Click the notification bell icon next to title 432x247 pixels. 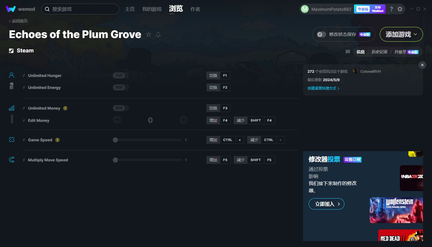pos(158,34)
